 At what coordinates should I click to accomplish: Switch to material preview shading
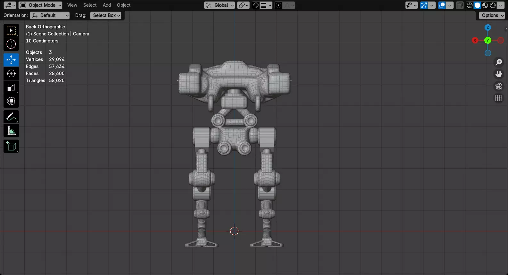click(485, 5)
